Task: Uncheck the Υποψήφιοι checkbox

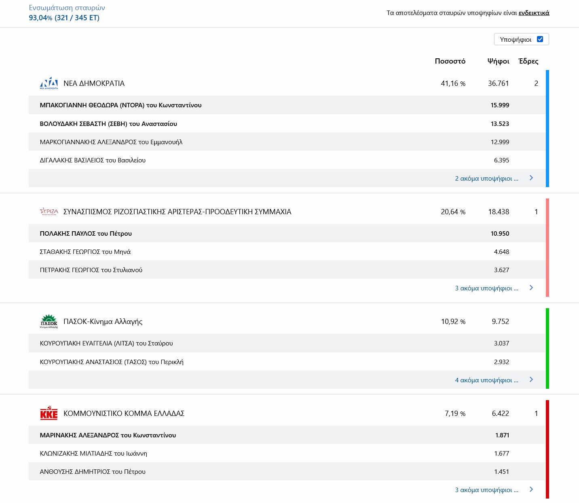Action: click(x=540, y=39)
